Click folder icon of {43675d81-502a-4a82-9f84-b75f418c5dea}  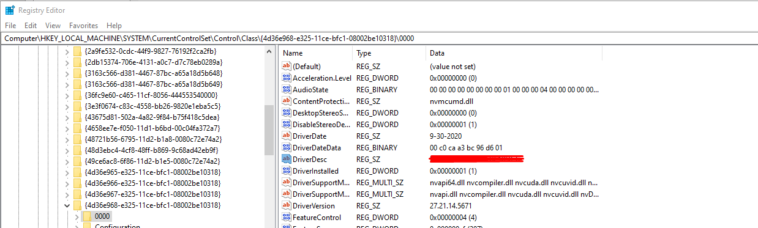coord(77,117)
